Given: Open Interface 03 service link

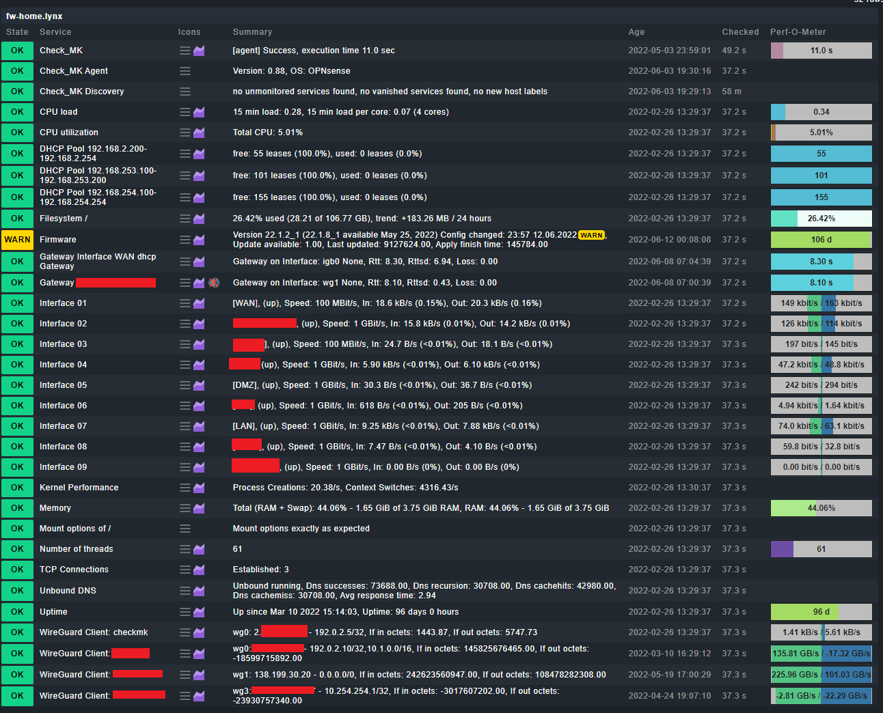Looking at the screenshot, I should (x=64, y=344).
